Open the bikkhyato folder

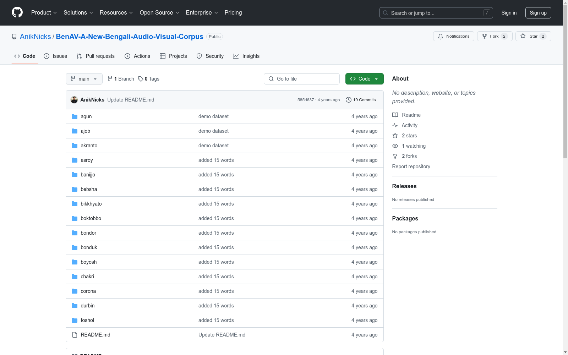pyautogui.click(x=91, y=204)
